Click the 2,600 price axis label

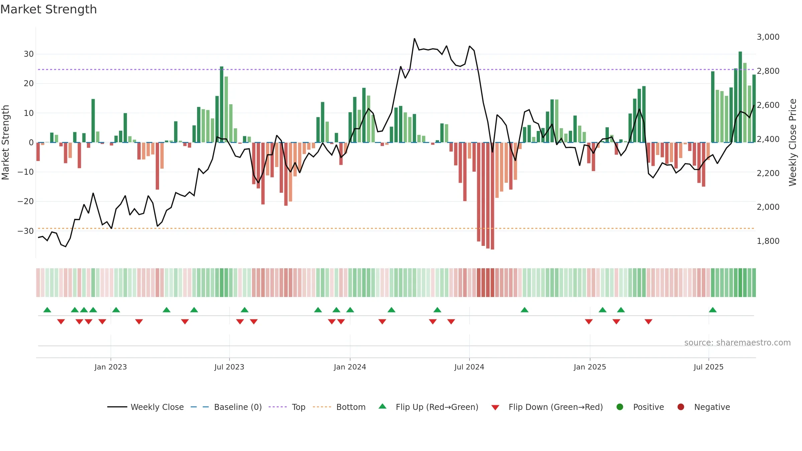coord(768,105)
